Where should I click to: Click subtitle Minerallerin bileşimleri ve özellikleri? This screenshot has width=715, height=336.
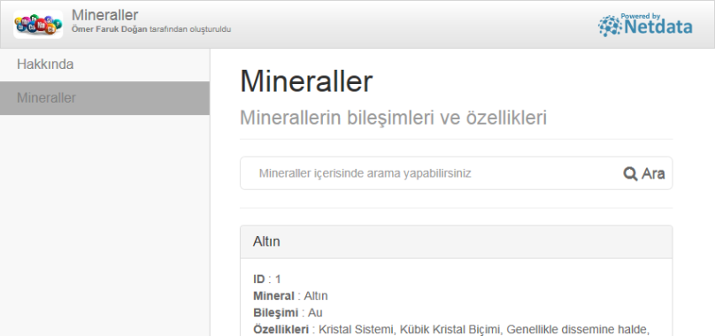click(393, 118)
